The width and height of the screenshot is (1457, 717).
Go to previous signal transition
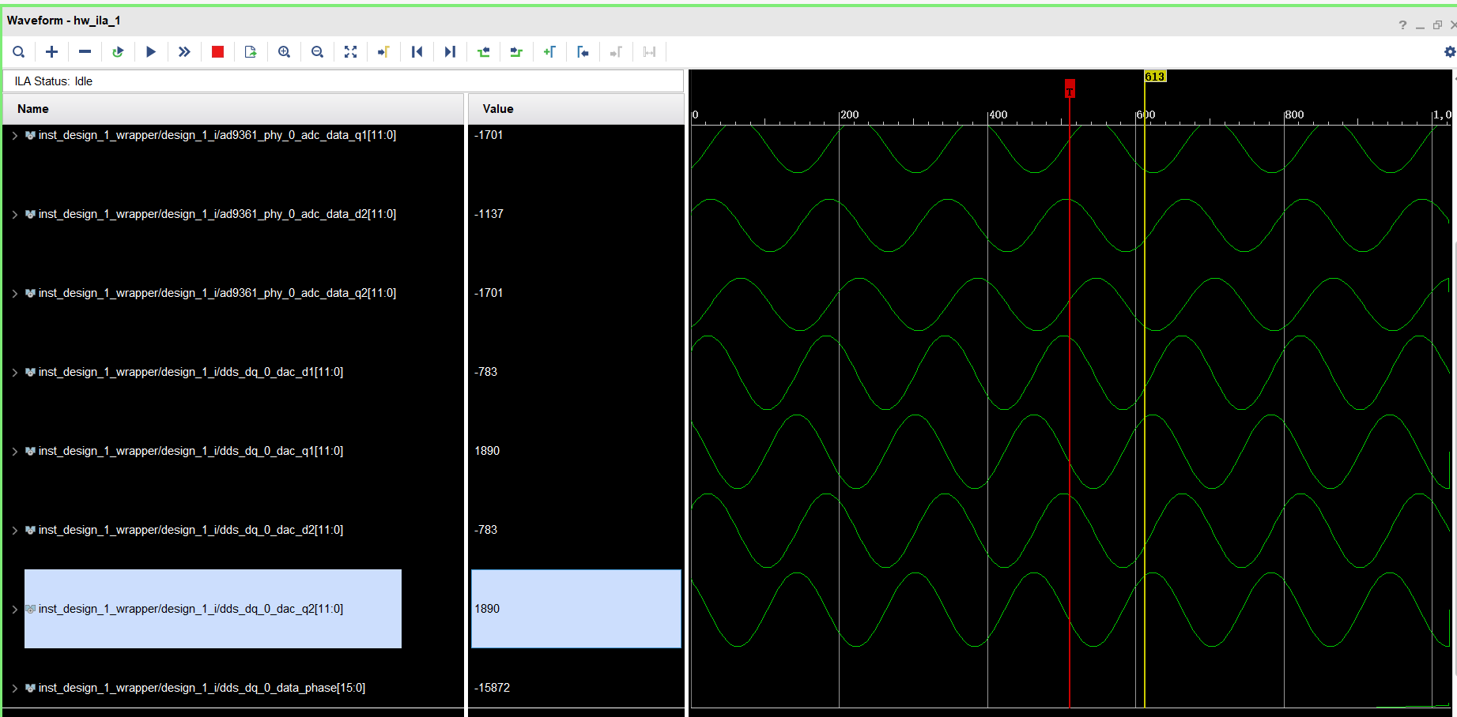[x=483, y=52]
